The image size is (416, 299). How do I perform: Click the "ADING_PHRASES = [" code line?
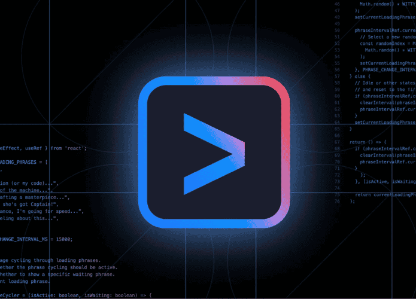point(24,162)
